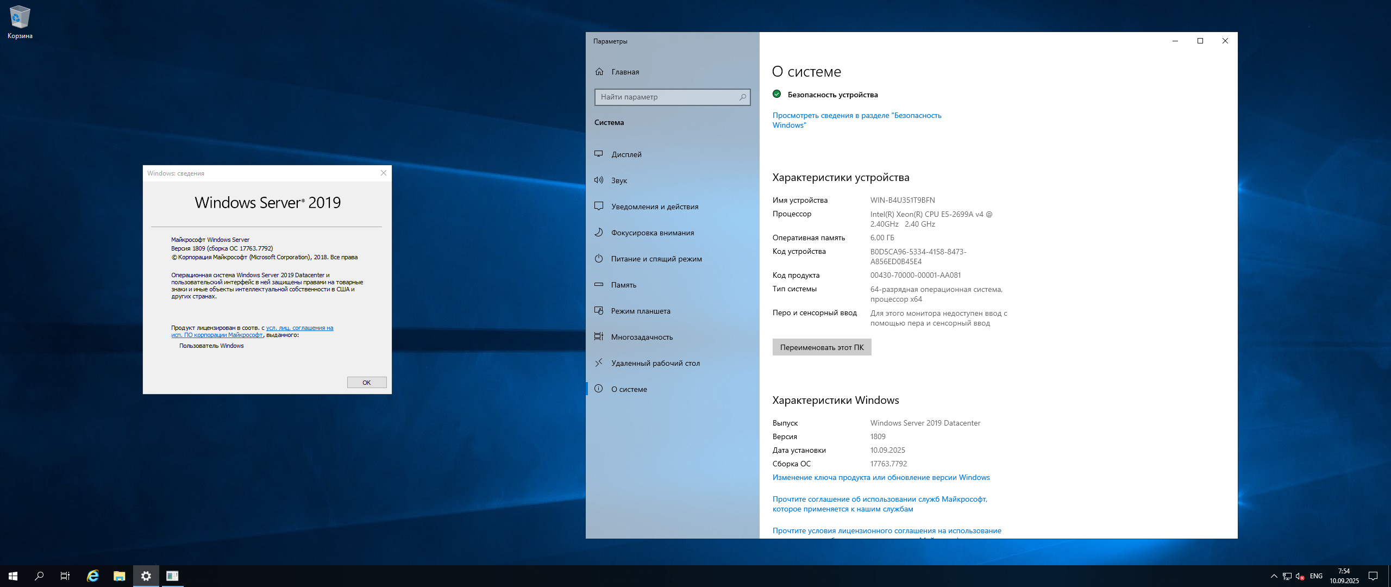Click the О системе info icon
1391x587 pixels.
[599, 389]
